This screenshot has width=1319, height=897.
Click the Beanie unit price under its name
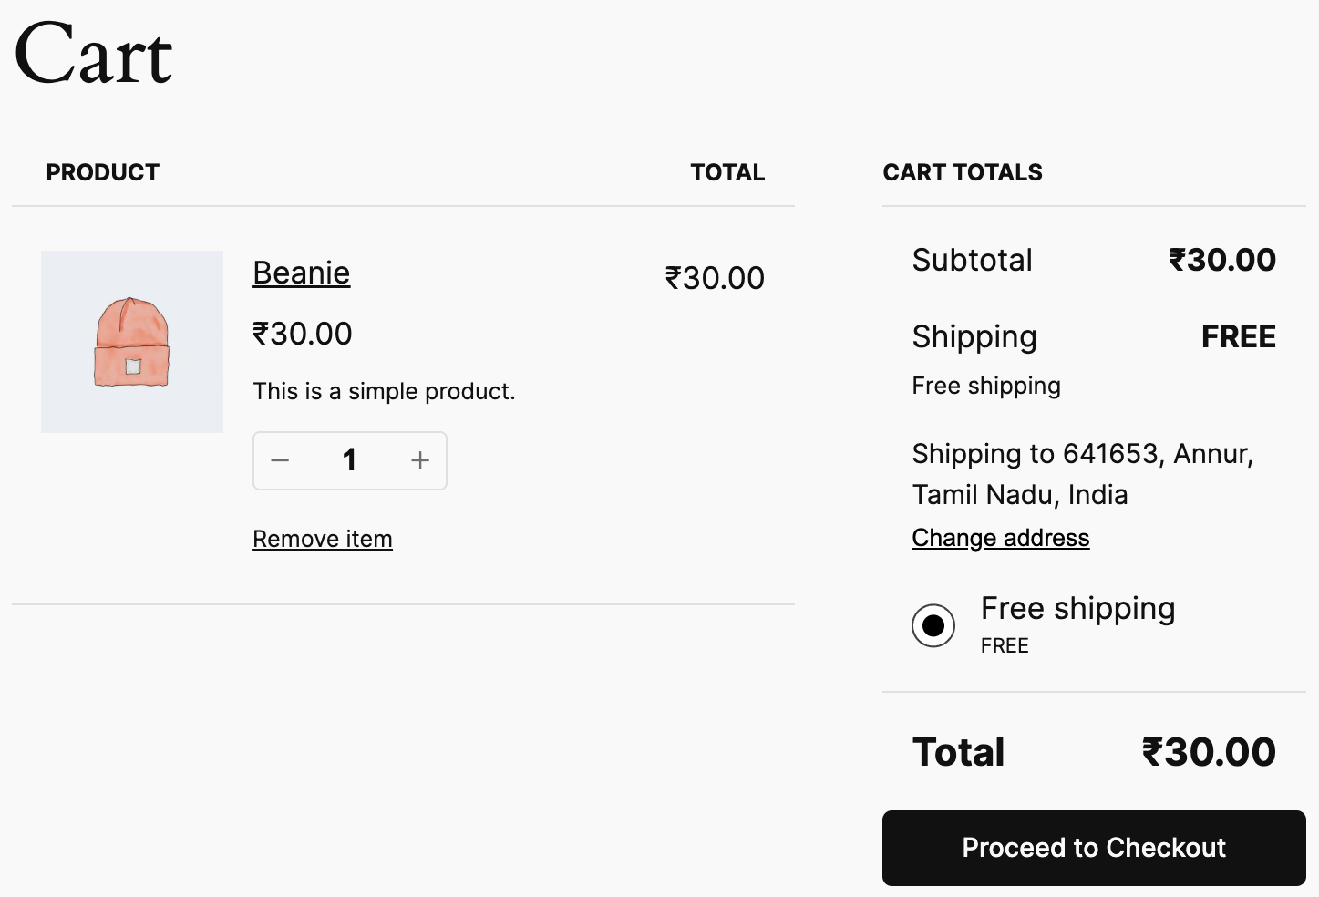point(303,334)
